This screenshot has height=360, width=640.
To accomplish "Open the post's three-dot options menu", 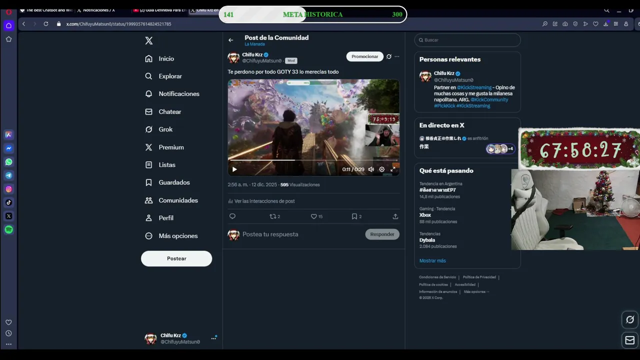I will click(397, 56).
